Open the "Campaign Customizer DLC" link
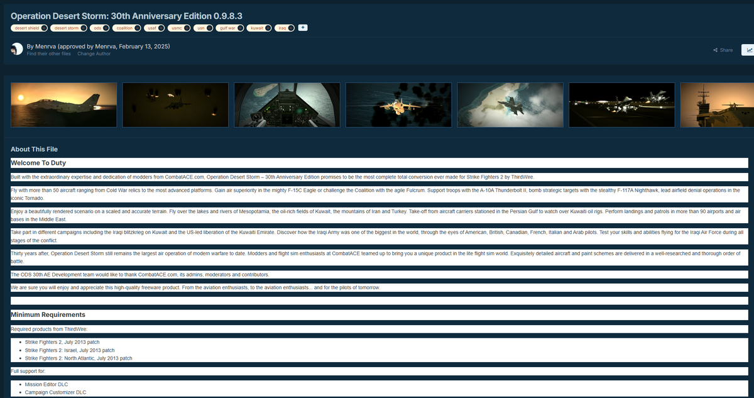 tap(55, 392)
